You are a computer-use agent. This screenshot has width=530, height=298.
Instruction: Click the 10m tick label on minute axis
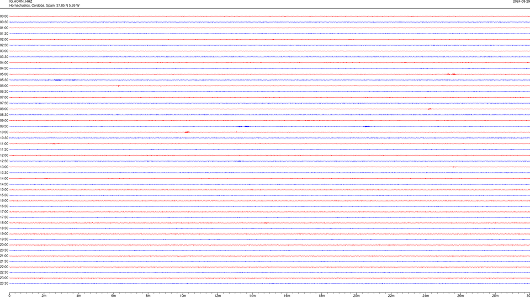tap(183, 296)
